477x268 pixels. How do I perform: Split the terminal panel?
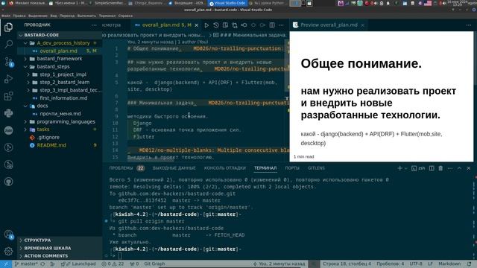click(432, 168)
